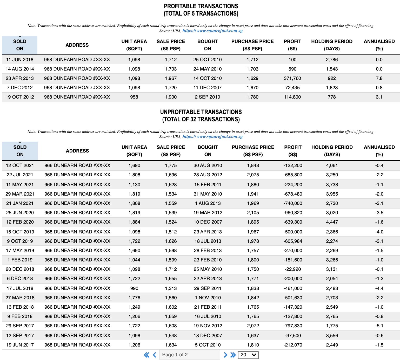Sort profitable table by Profit (S$) column
The height and width of the screenshot is (360, 400).
tap(292, 45)
